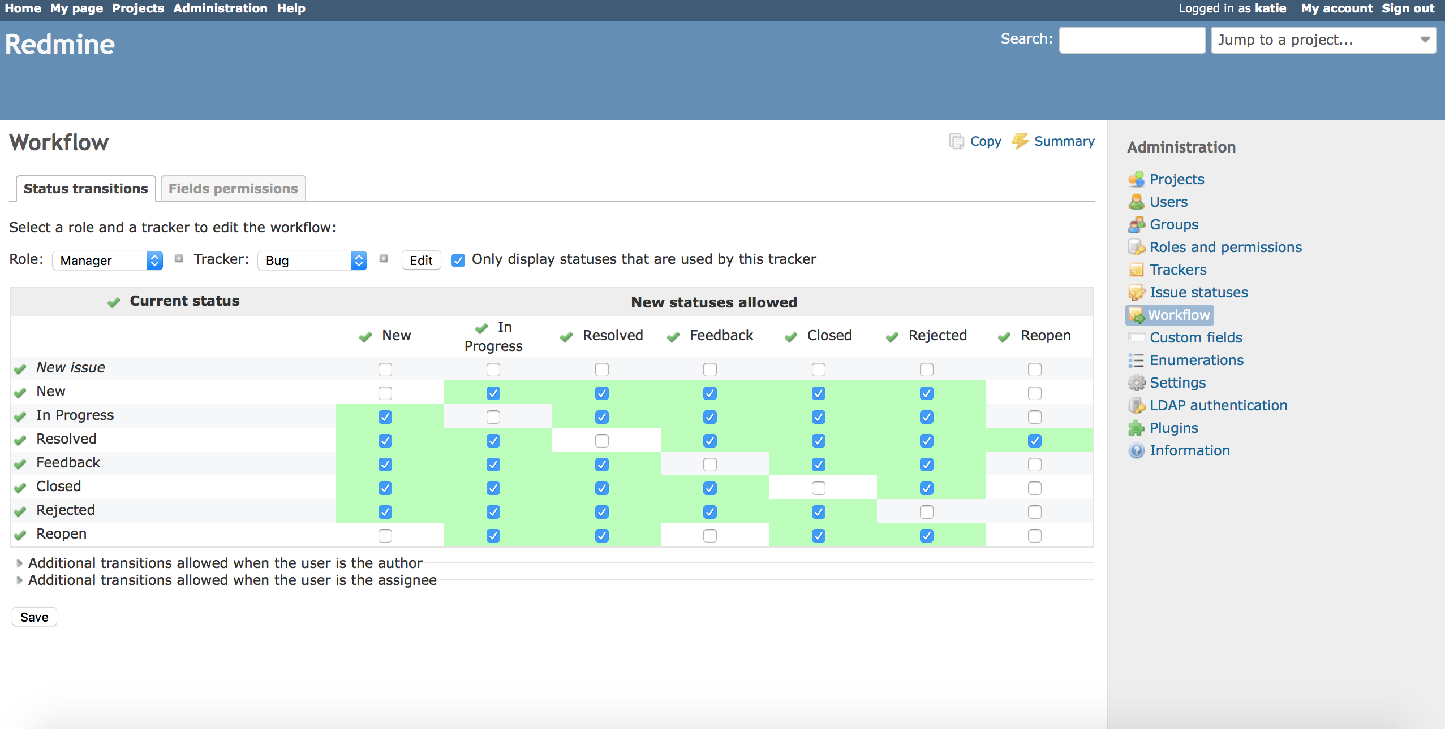Image resolution: width=1445 pixels, height=729 pixels.
Task: Click the Settings gear icon
Action: click(1136, 383)
